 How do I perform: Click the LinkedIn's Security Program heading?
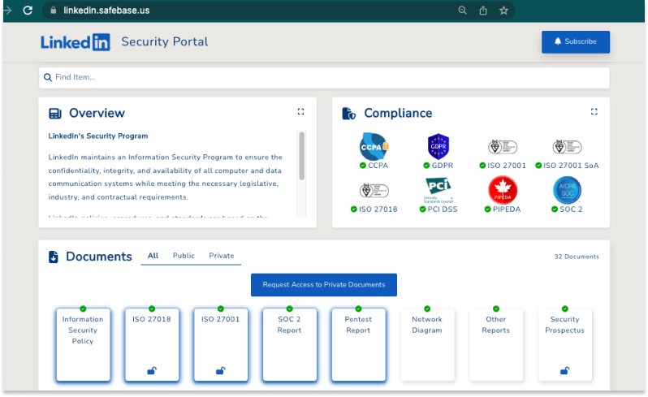coord(98,136)
